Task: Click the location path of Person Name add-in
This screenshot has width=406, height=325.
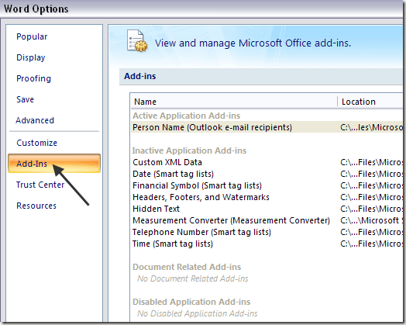Action: tap(372, 127)
